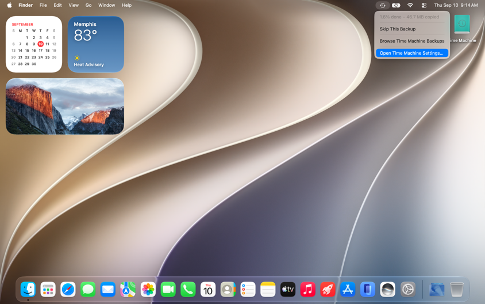485x304 pixels.
Task: Open the Downloads folder stack in Dock
Action: (437, 290)
